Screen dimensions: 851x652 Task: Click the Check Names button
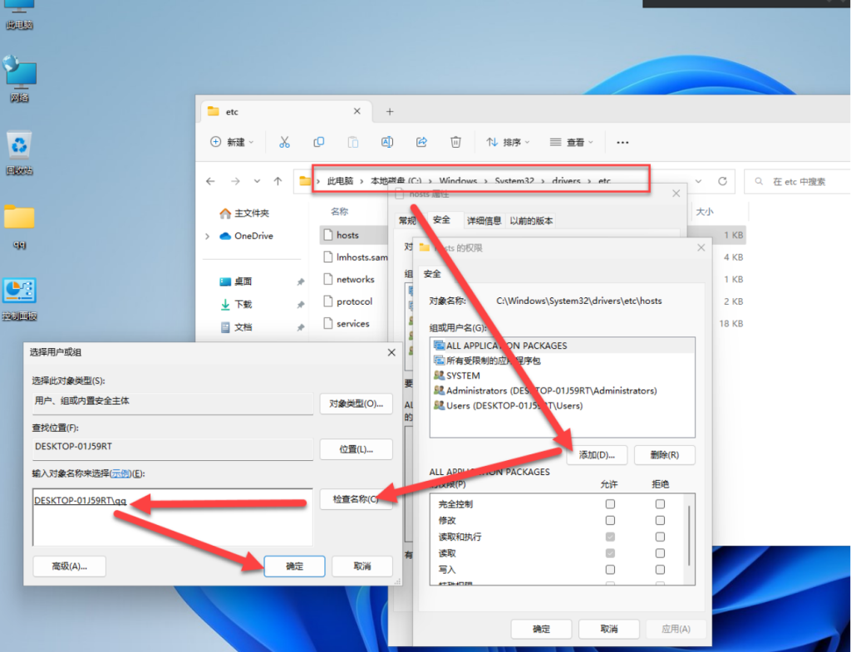(x=356, y=498)
